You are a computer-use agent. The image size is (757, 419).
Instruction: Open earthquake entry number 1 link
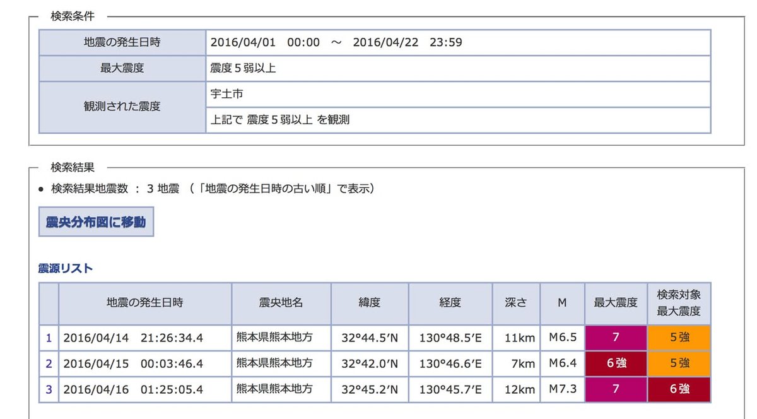[x=49, y=338]
